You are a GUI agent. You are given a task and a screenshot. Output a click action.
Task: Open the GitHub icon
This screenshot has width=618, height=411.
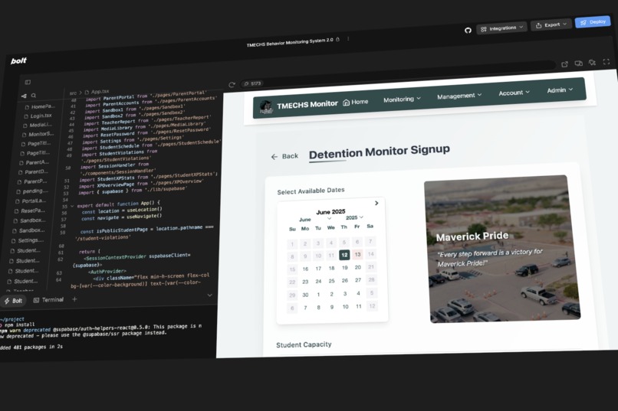click(468, 31)
